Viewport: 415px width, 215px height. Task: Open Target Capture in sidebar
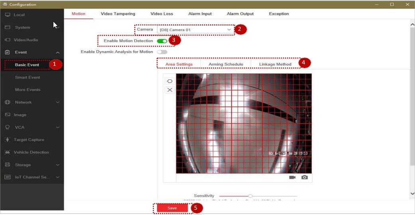click(x=29, y=140)
